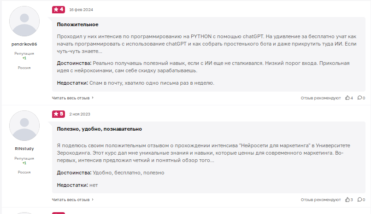Expand the full review "Положительное" via "Читать весь отзыв"
This screenshot has height=214, width=371.
point(71,98)
